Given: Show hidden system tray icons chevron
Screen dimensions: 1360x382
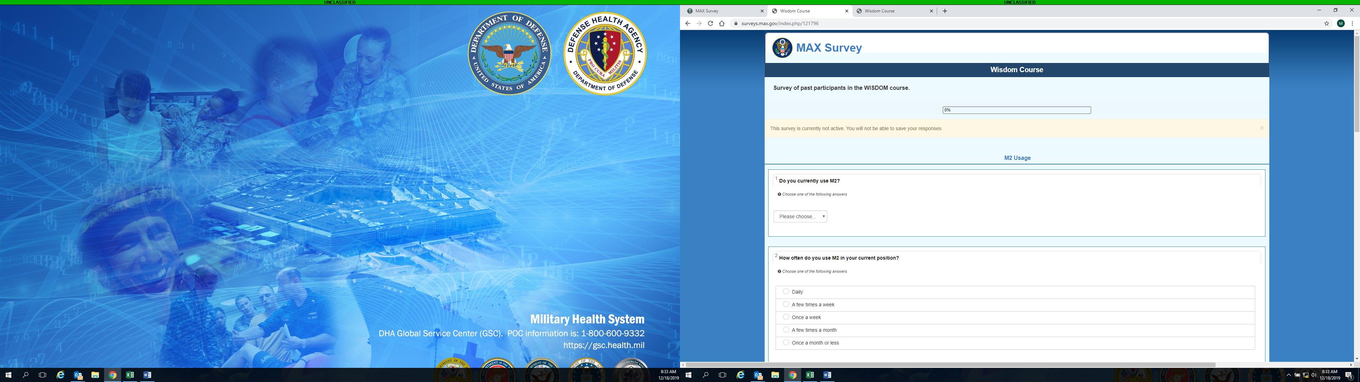Looking at the screenshot, I should click(x=1289, y=375).
